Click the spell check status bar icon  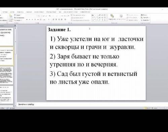click(x=7, y=108)
